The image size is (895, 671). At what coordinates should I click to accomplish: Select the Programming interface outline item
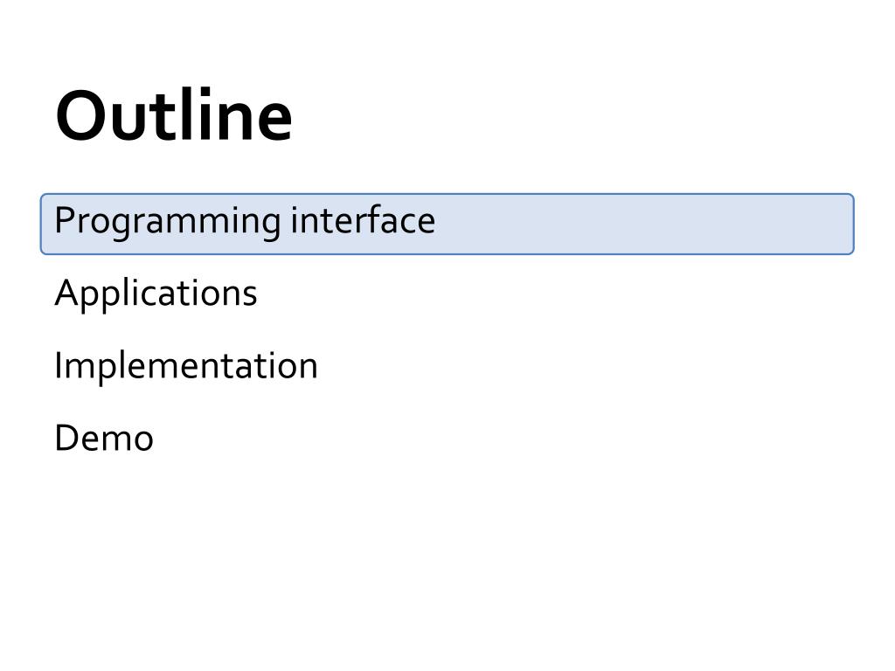pyautogui.click(x=447, y=224)
